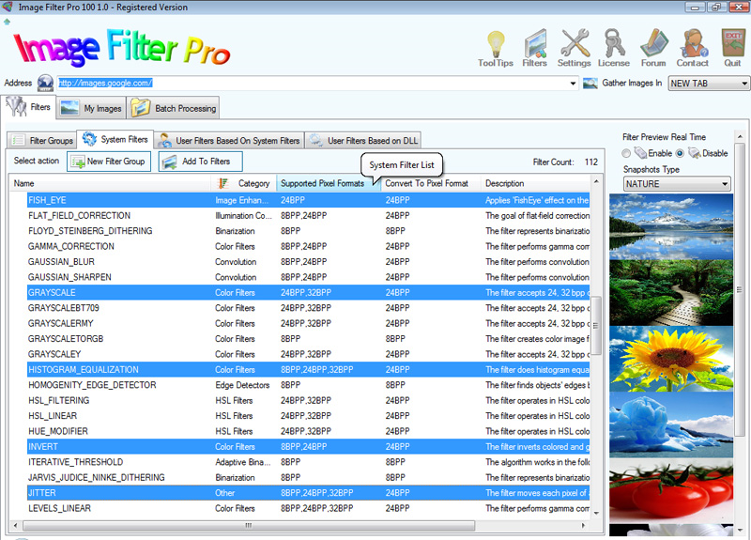The image size is (751, 540).
Task: Select the sunflower snapshot thumbnail
Action: [x=671, y=359]
